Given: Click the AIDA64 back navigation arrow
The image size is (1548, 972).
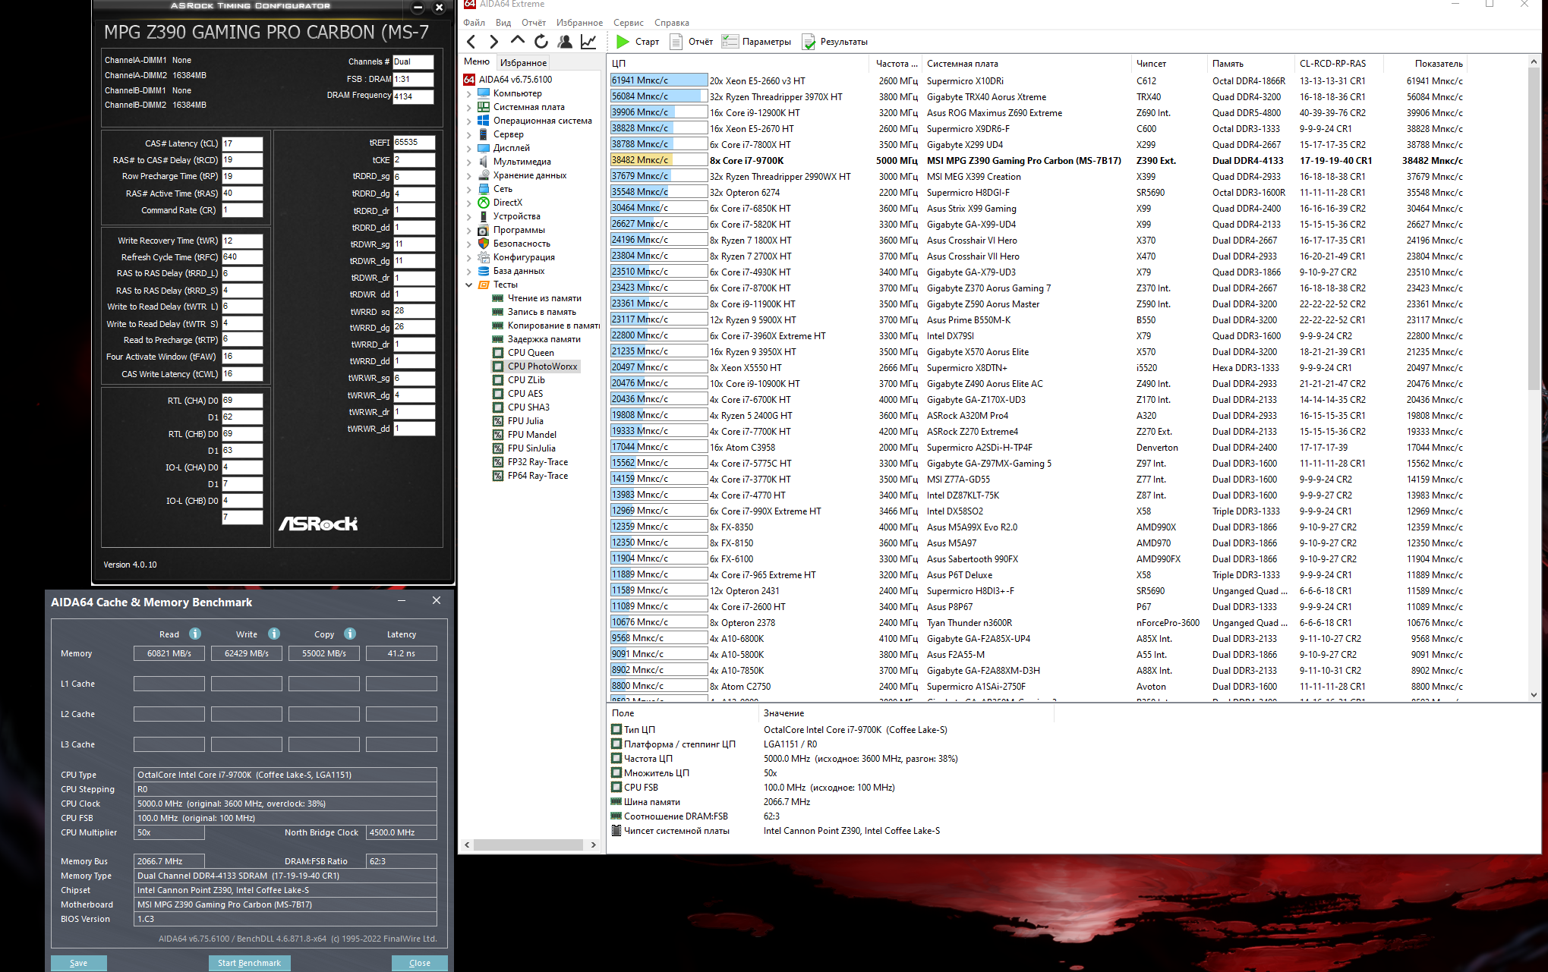Looking at the screenshot, I should click(471, 42).
